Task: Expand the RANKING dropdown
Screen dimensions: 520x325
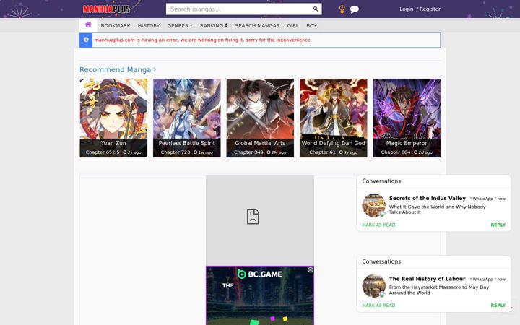Action: (x=214, y=25)
